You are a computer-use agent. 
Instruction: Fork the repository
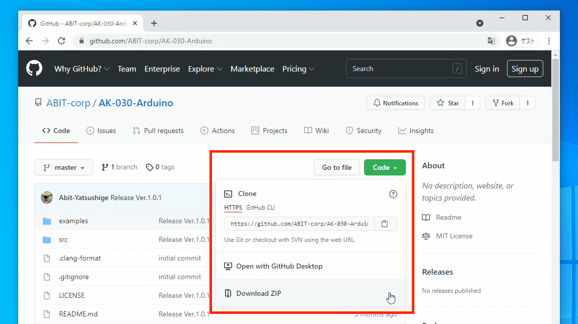503,103
